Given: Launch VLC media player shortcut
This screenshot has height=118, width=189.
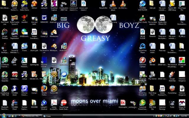Looking at the screenshot, I should click(113, 6).
